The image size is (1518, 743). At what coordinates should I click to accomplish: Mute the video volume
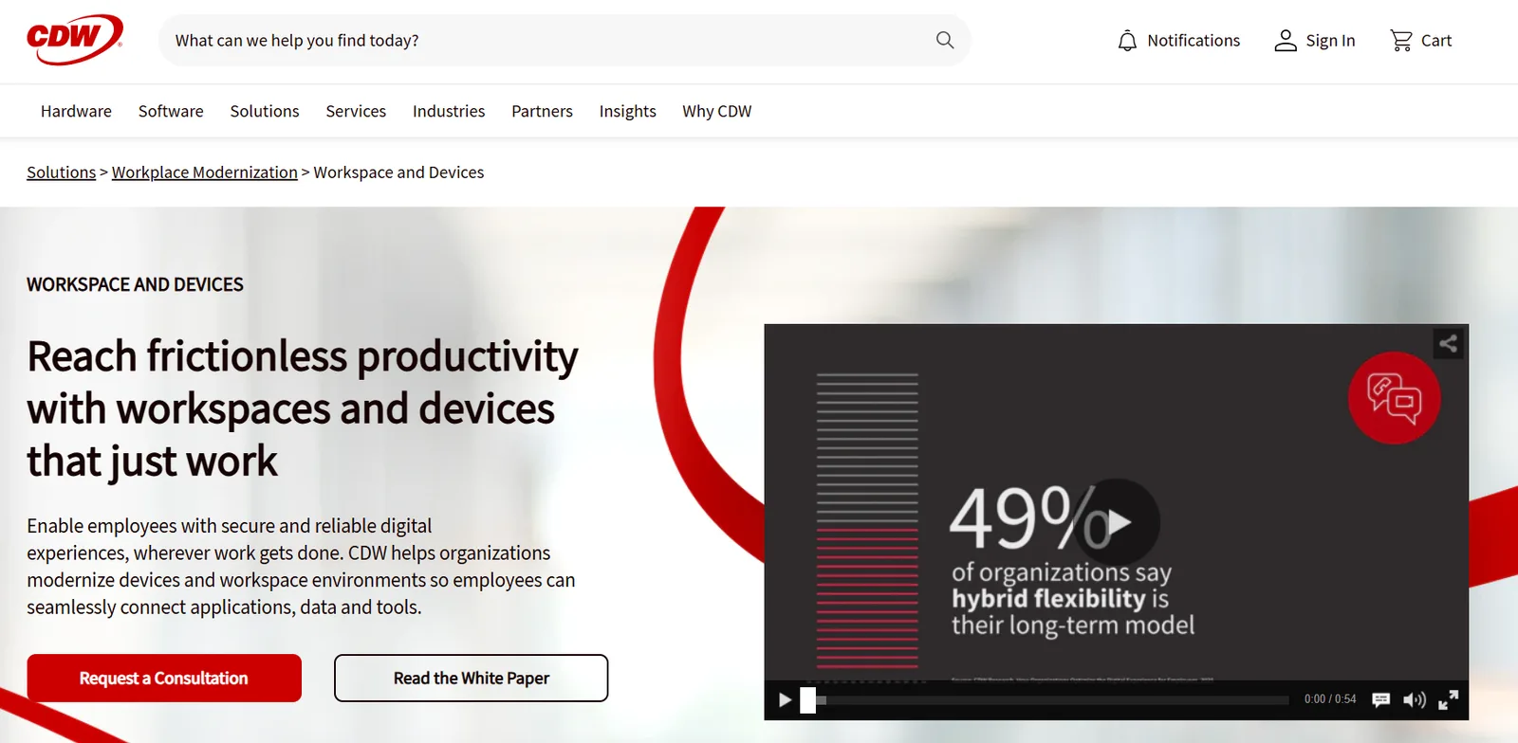click(1414, 700)
